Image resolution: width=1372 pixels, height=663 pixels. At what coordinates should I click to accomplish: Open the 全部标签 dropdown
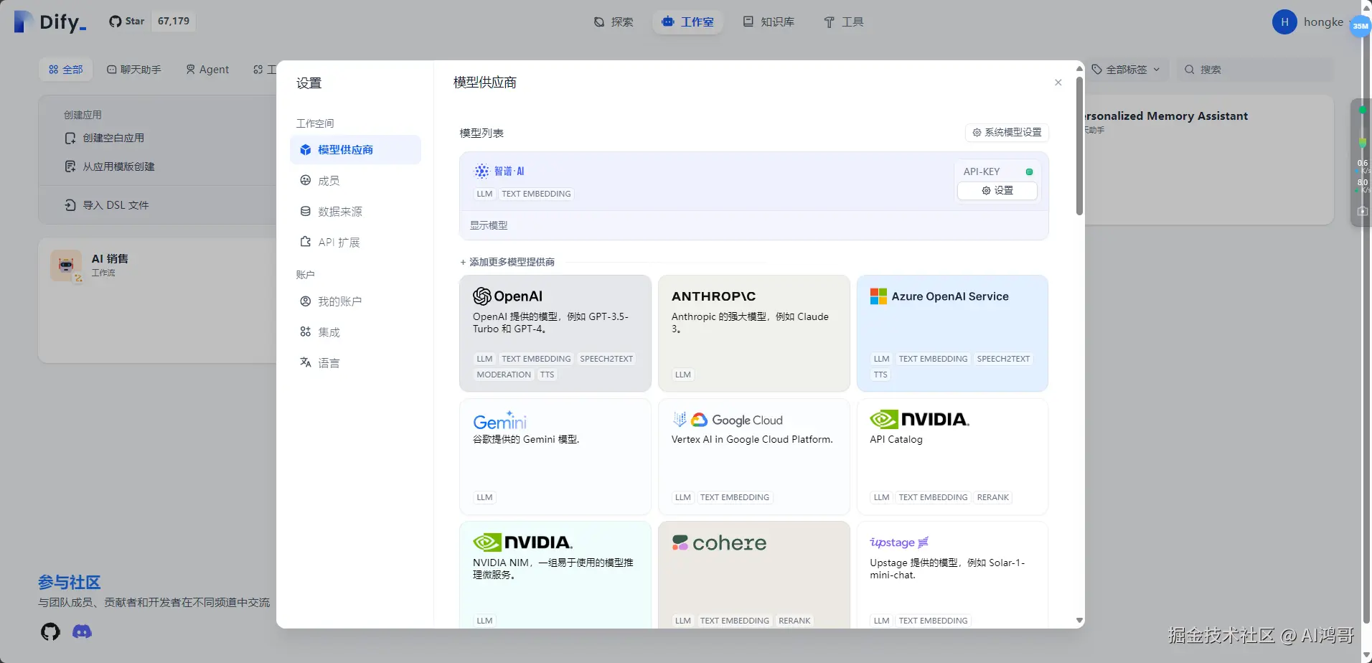(1126, 70)
